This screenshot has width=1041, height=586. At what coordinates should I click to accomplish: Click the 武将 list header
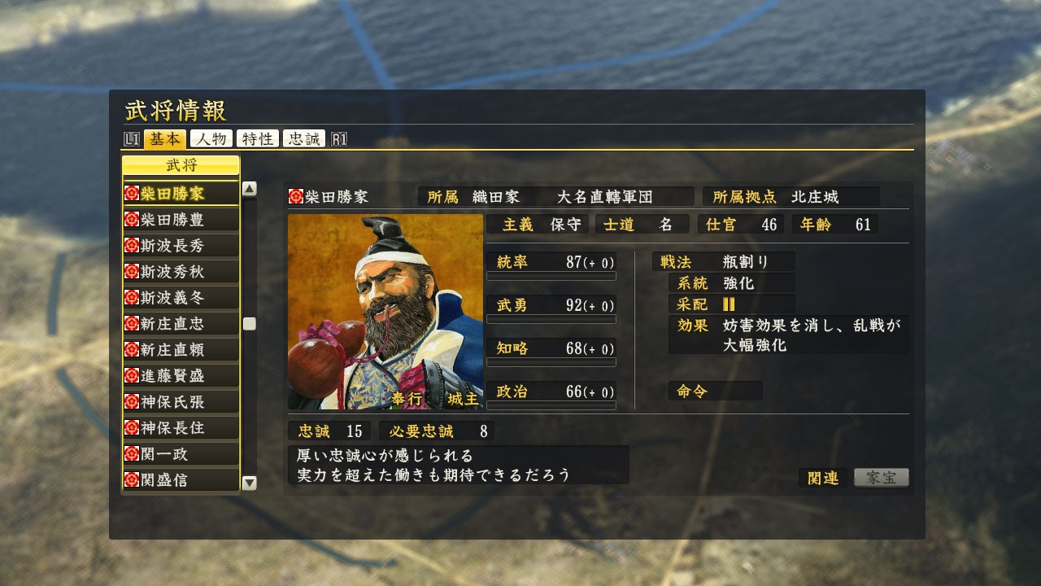point(181,166)
